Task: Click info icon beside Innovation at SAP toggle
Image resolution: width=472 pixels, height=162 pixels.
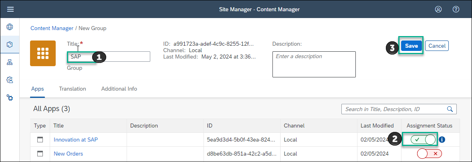Action: (442, 140)
